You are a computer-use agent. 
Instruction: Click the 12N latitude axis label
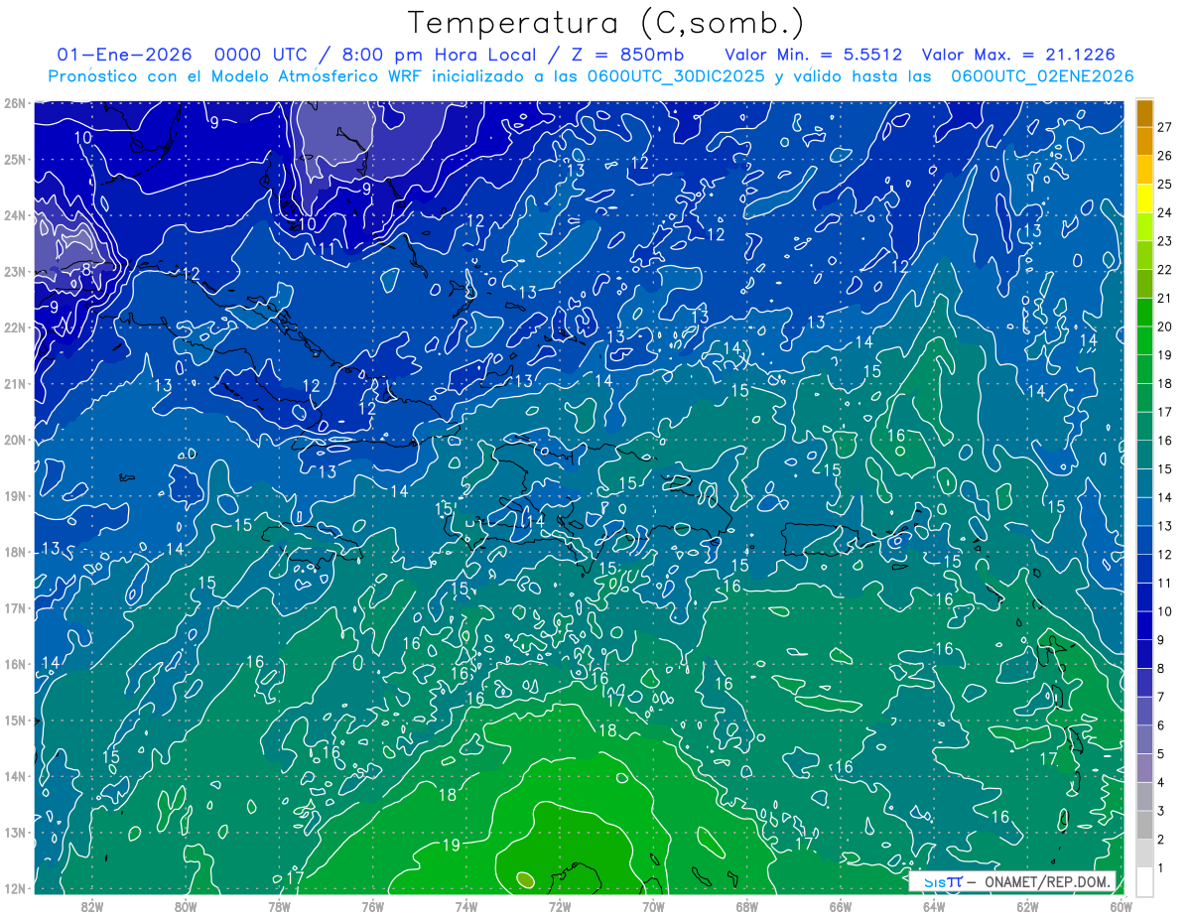click(x=15, y=888)
